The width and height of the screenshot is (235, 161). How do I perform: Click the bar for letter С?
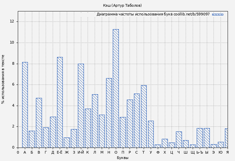click(x=137, y=120)
